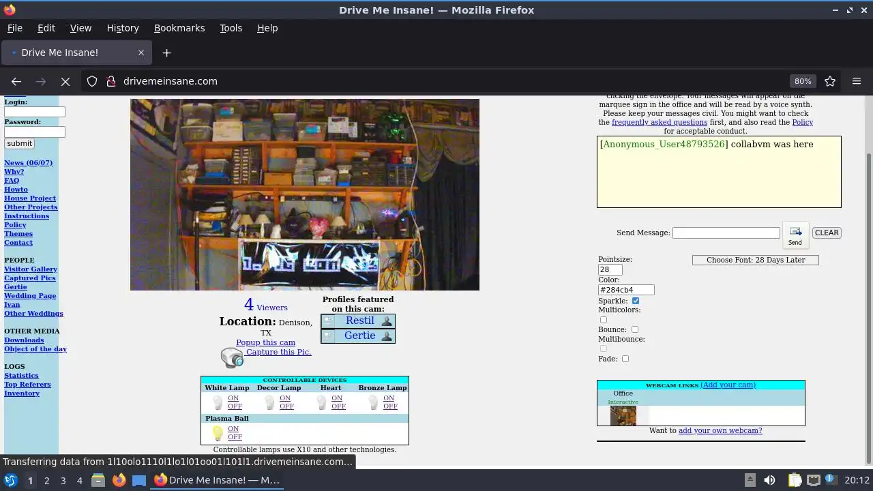Open the Bookmarks menu
The width and height of the screenshot is (873, 491).
coord(179,28)
